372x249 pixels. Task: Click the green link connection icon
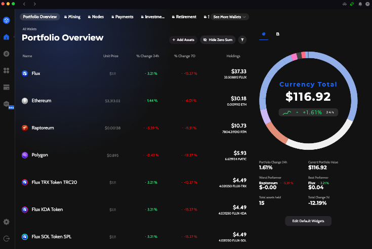(x=352, y=4)
